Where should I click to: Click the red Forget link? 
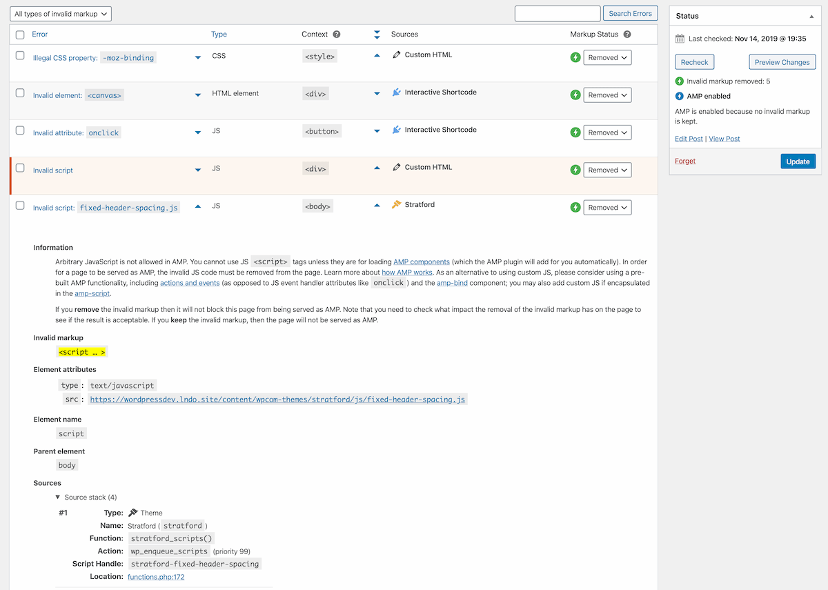pos(685,161)
